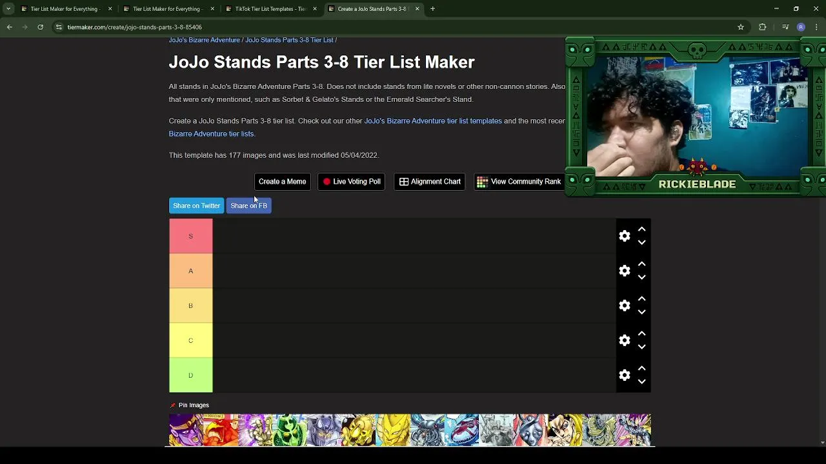This screenshot has width=826, height=464.
Task: Click the tiermaker.com address bar
Action: pyautogui.click(x=400, y=27)
